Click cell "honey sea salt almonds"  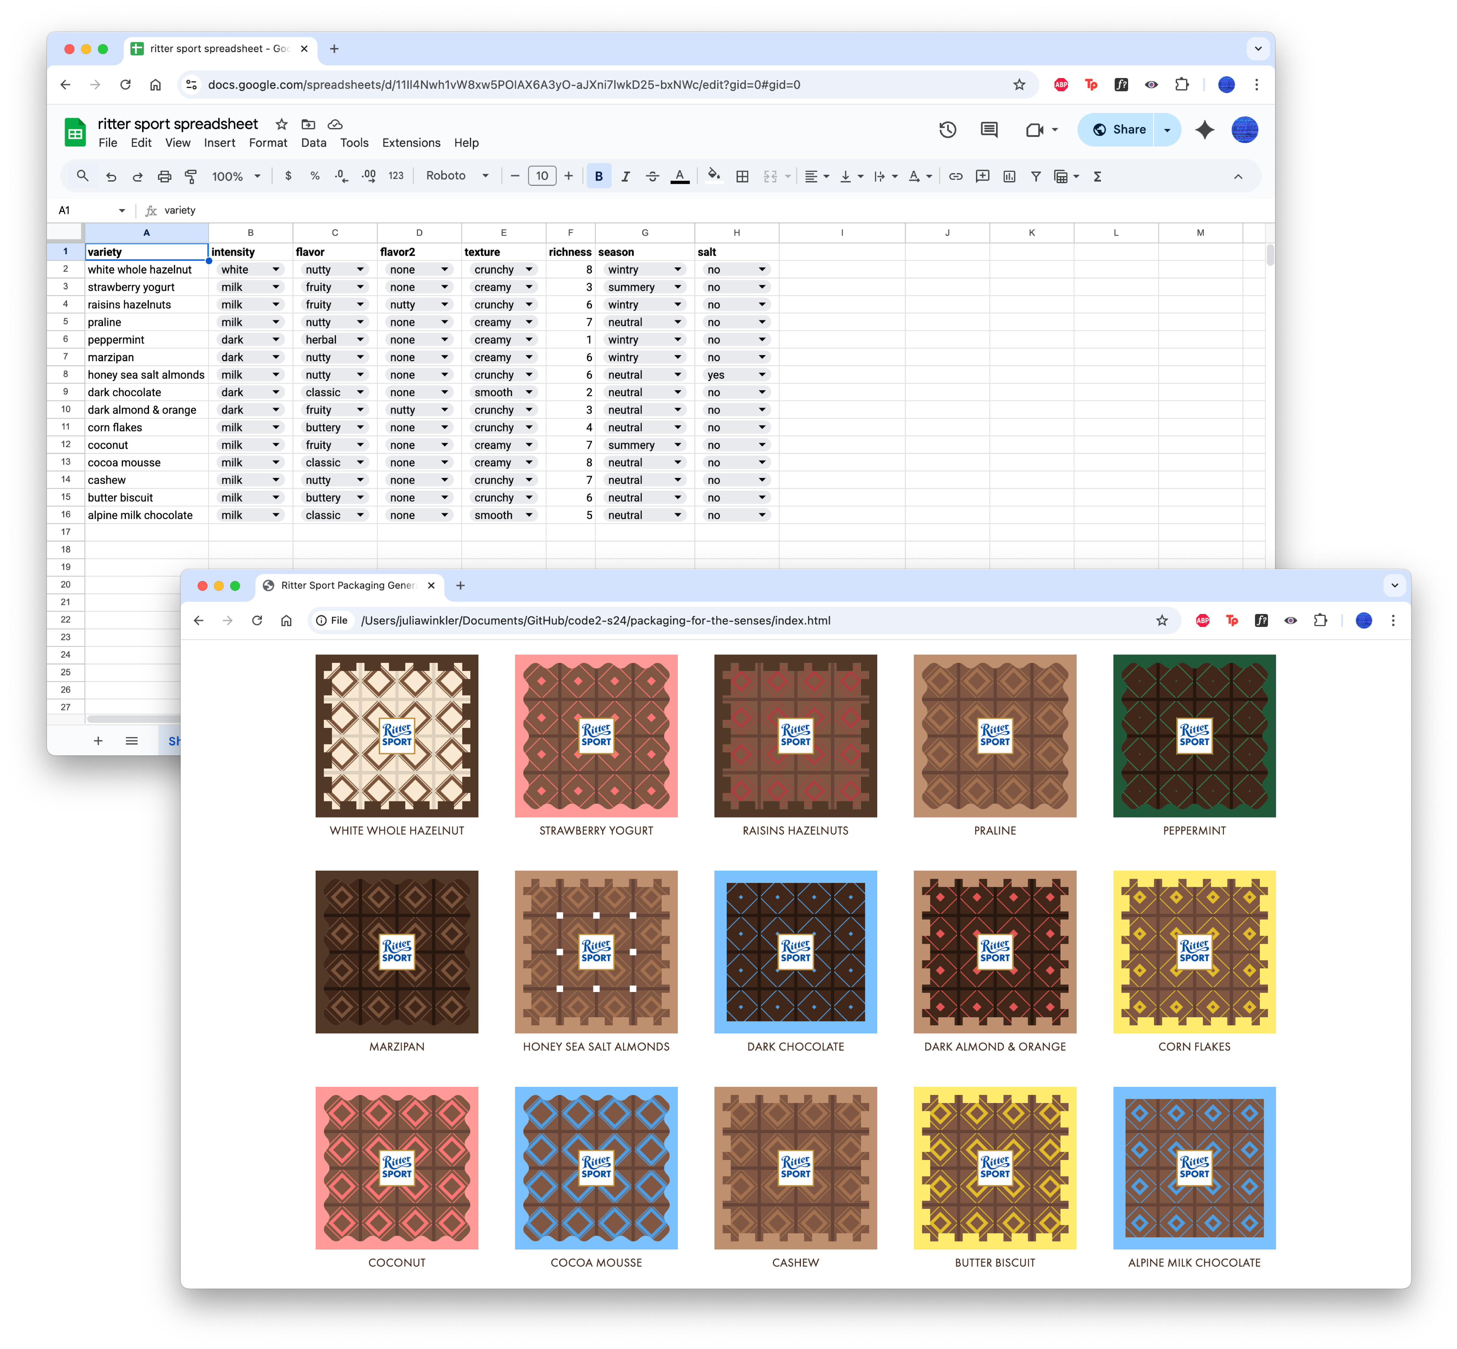[146, 374]
